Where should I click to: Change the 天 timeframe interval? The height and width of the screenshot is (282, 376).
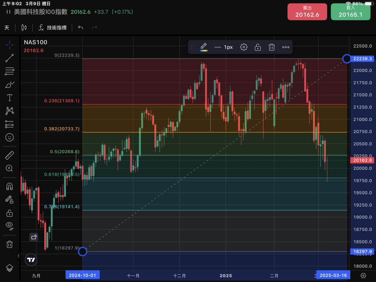(7, 28)
